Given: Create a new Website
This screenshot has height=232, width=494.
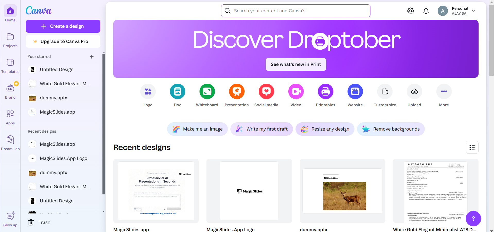Looking at the screenshot, I should 355,95.
